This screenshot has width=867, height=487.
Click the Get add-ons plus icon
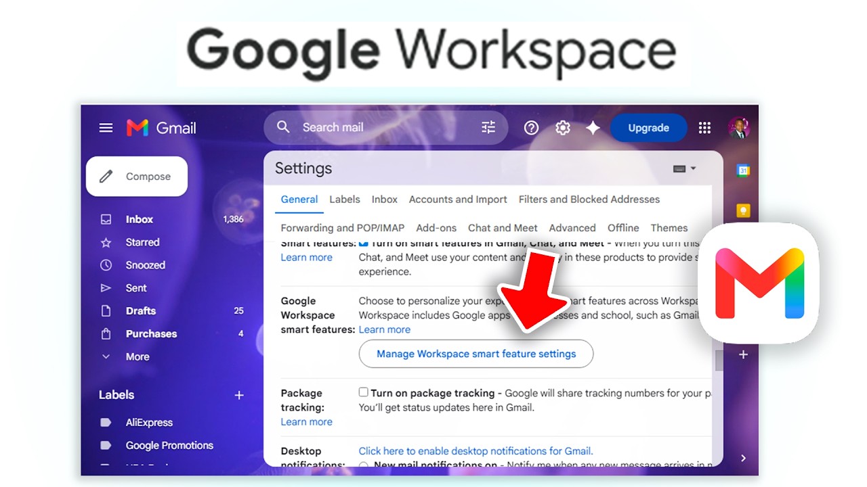(x=743, y=354)
